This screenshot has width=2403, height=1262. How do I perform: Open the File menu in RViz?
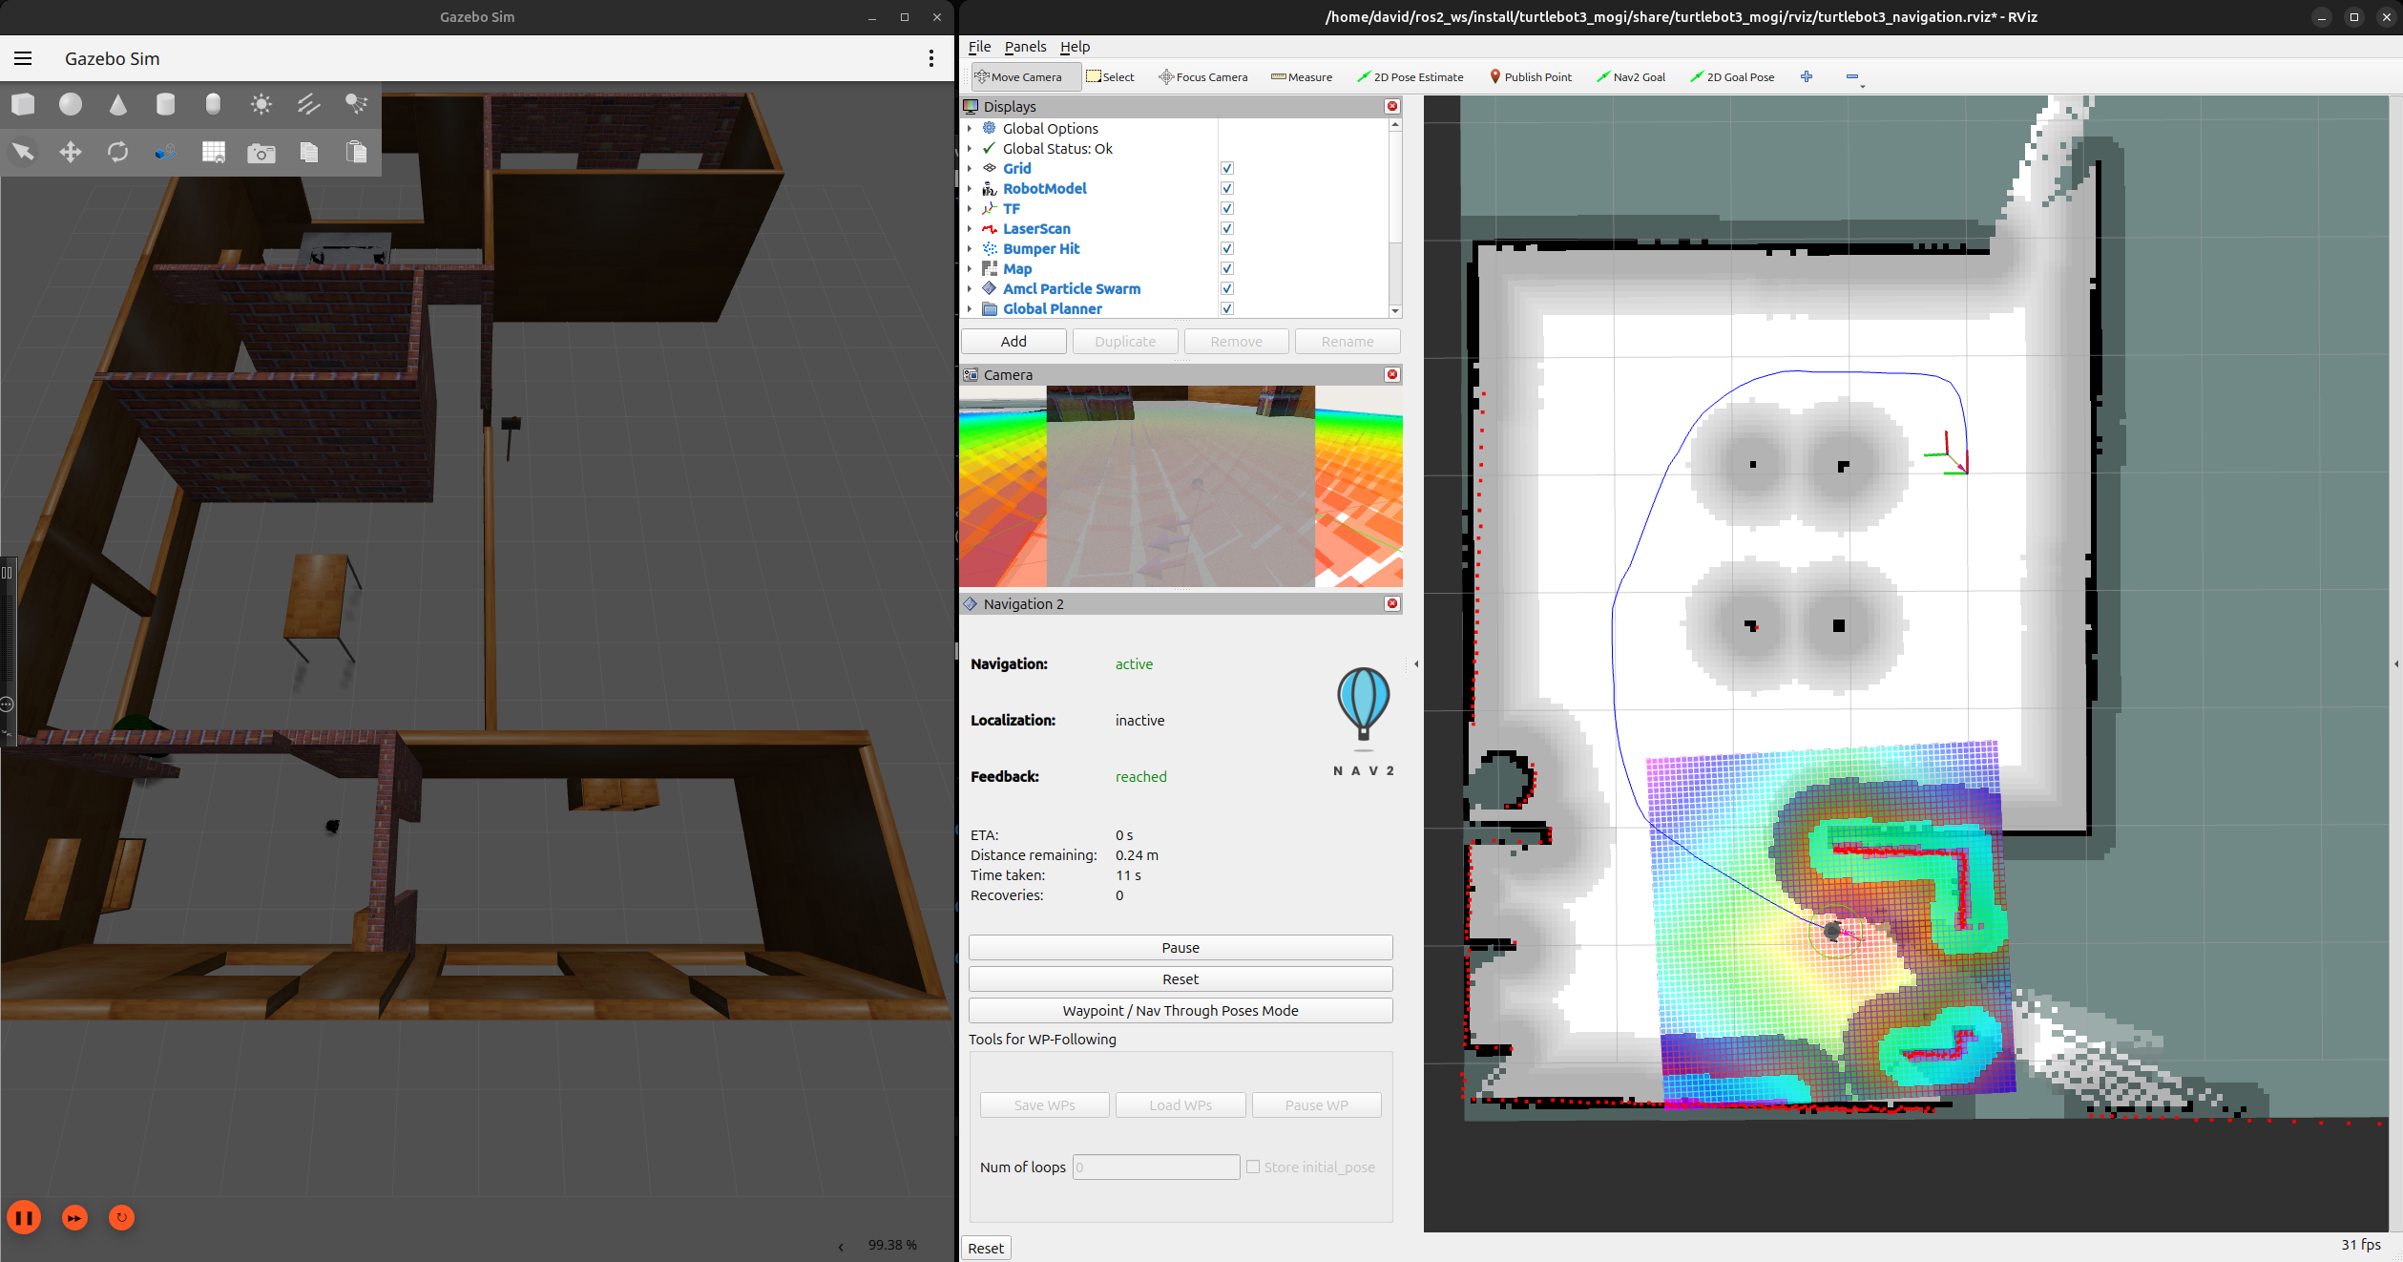(x=979, y=47)
